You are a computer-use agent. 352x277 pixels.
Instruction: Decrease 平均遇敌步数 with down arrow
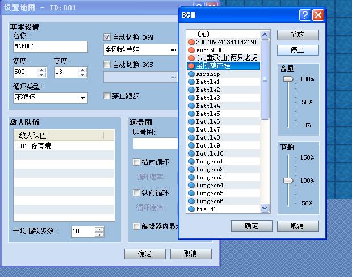99,234
